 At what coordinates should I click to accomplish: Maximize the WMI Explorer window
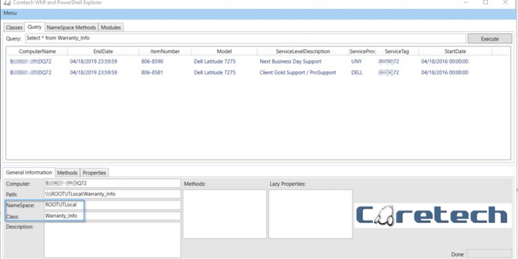486,2
